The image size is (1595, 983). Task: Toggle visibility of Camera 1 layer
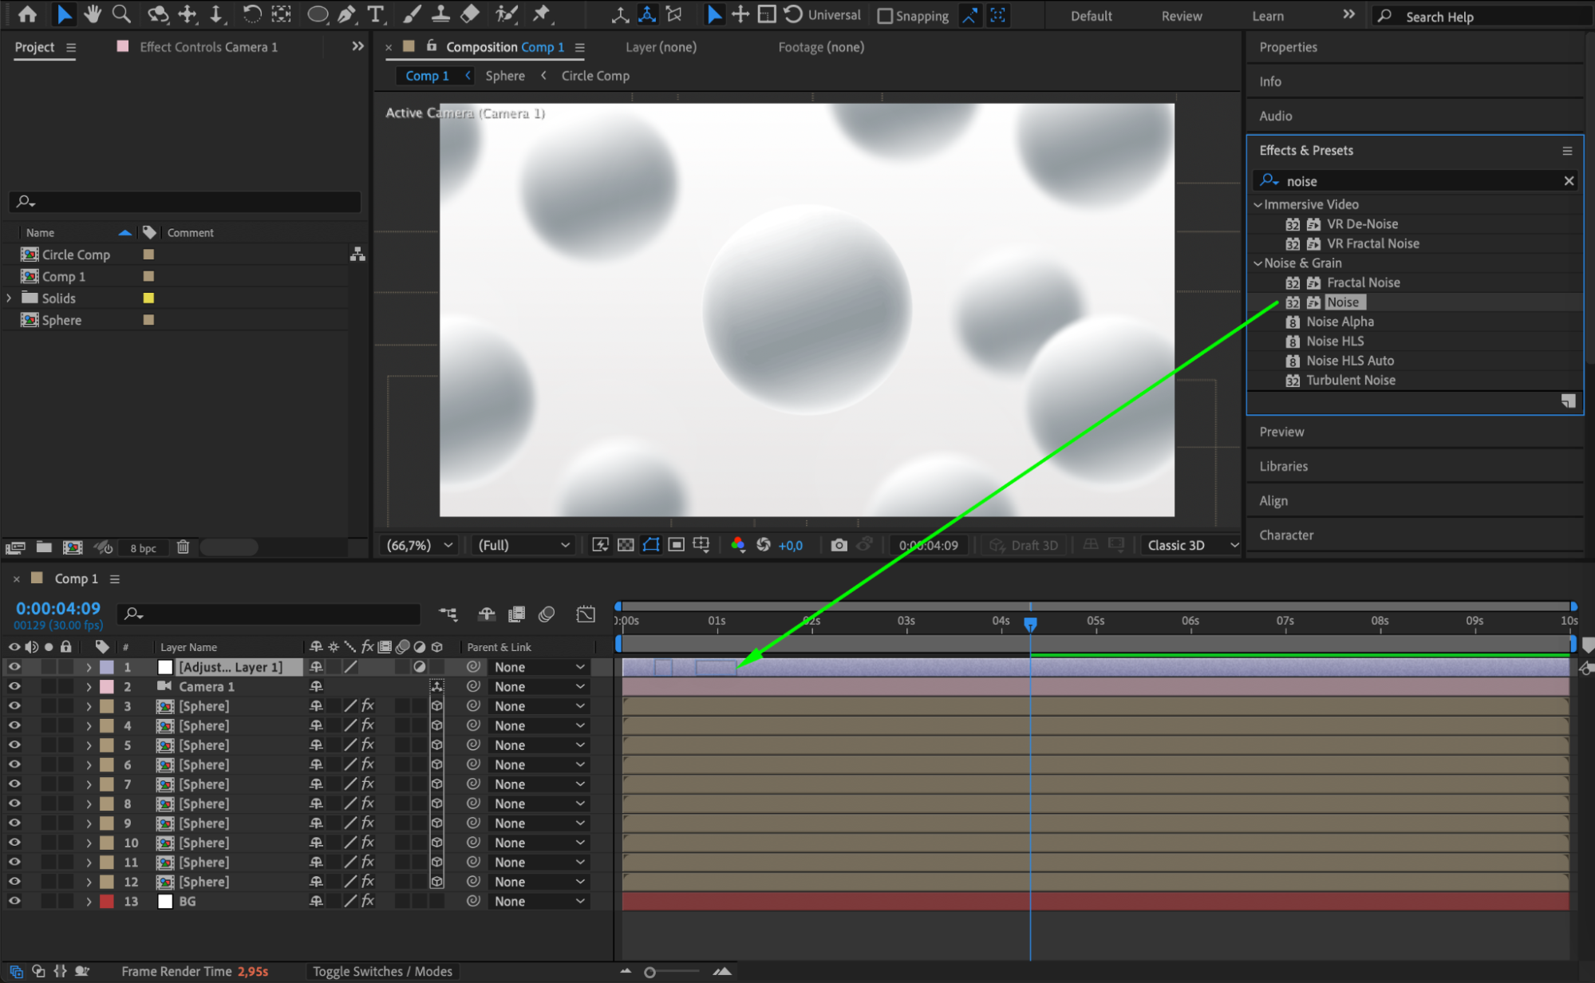14,686
